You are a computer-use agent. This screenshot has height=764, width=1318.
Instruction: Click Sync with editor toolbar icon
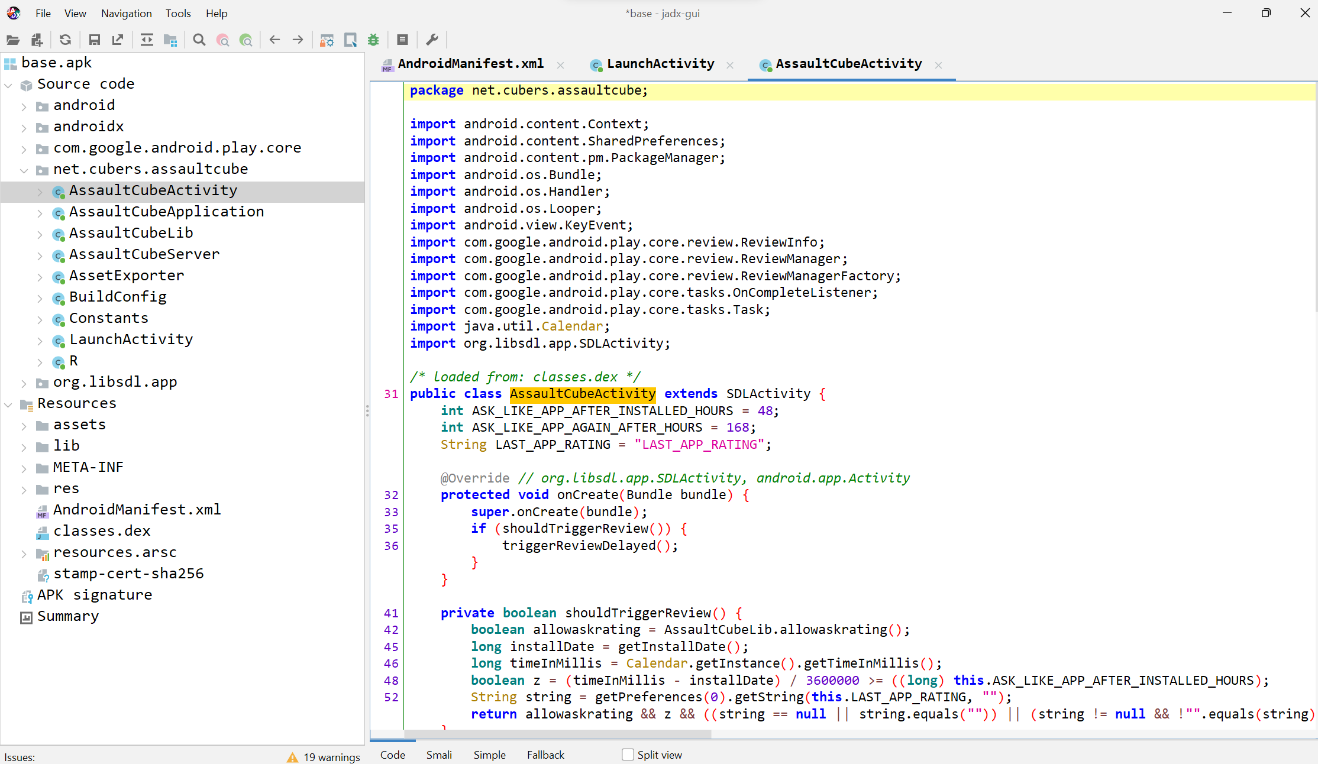coord(147,40)
